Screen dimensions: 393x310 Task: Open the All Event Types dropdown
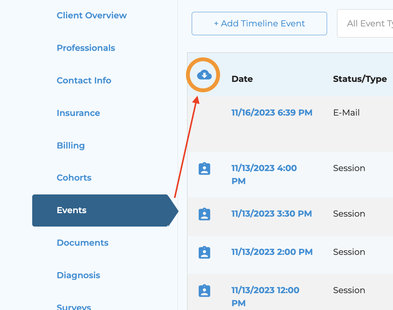pos(365,23)
